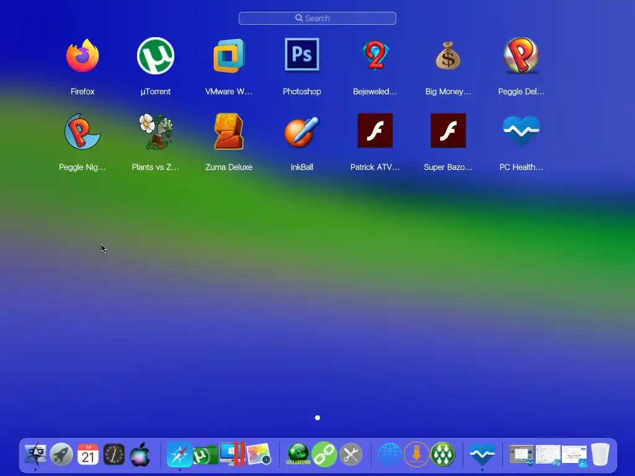Open the wrench and screwdriver tools icon
This screenshot has height=476, width=635.
351,454
